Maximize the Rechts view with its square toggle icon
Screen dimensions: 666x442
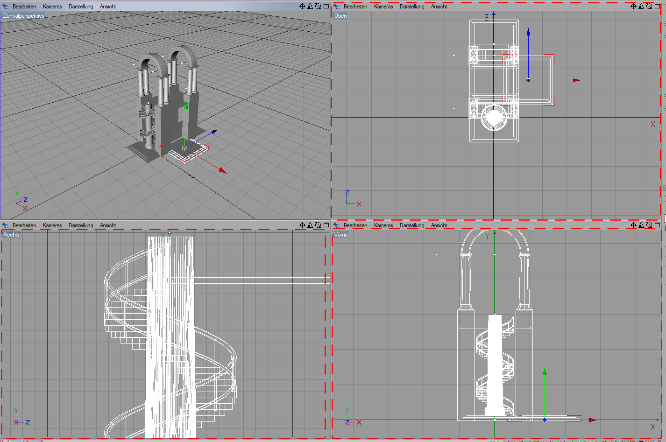coord(326,225)
